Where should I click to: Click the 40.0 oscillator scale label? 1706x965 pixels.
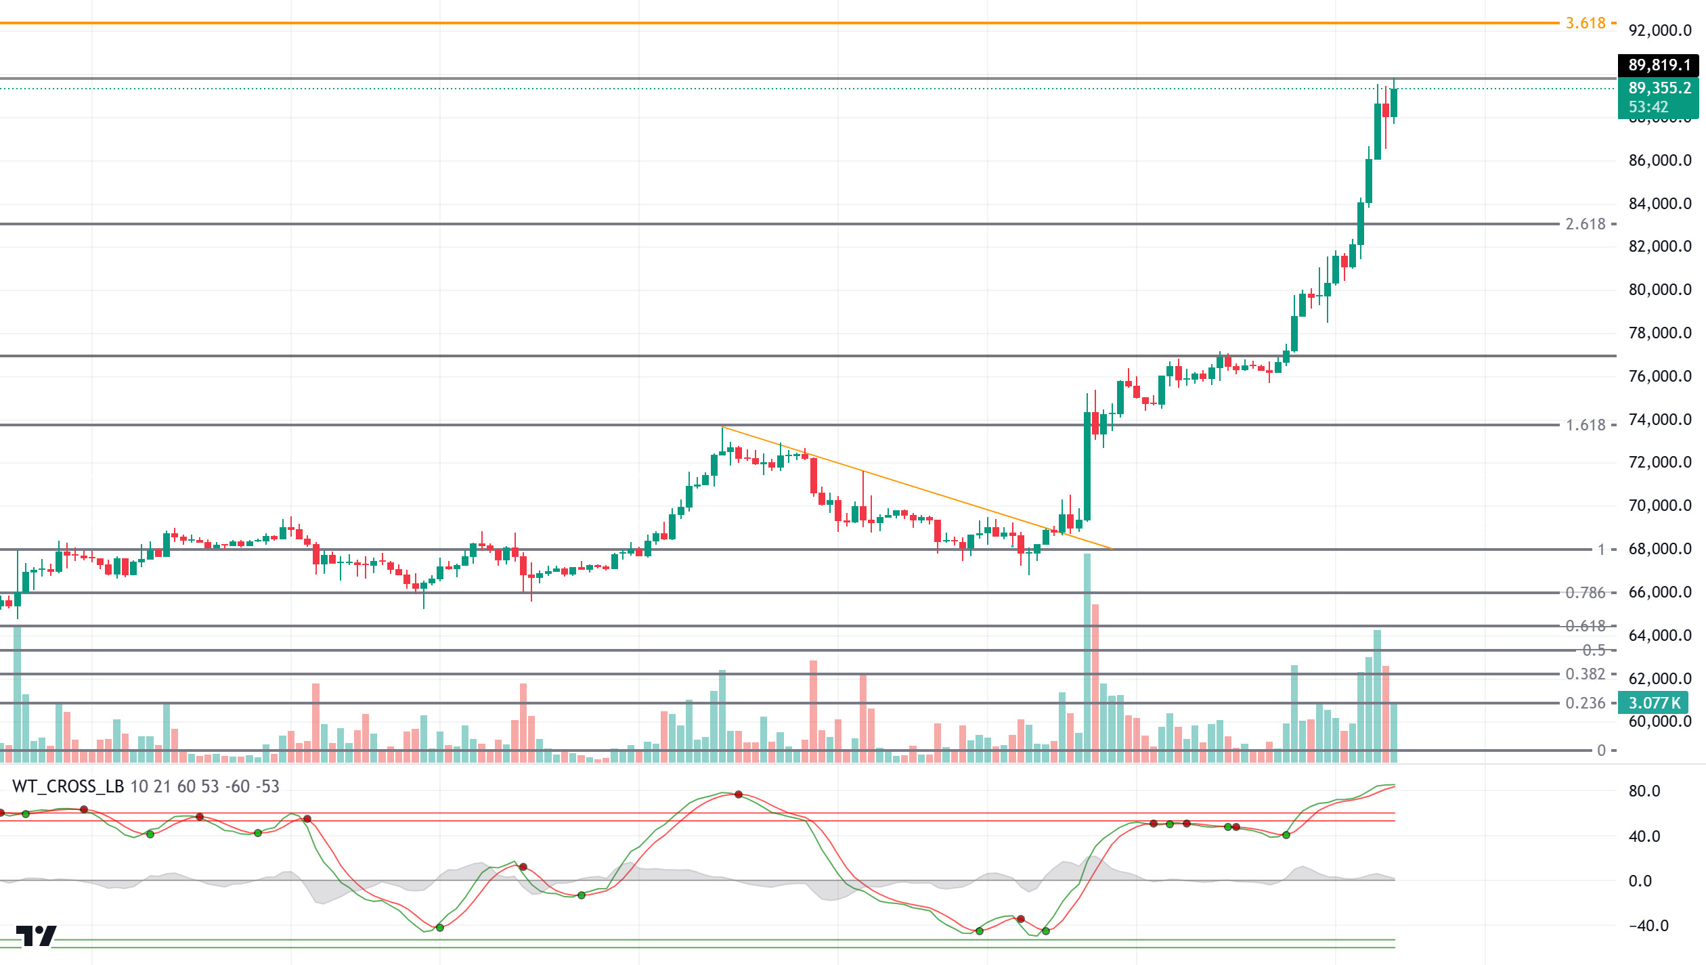coord(1644,836)
